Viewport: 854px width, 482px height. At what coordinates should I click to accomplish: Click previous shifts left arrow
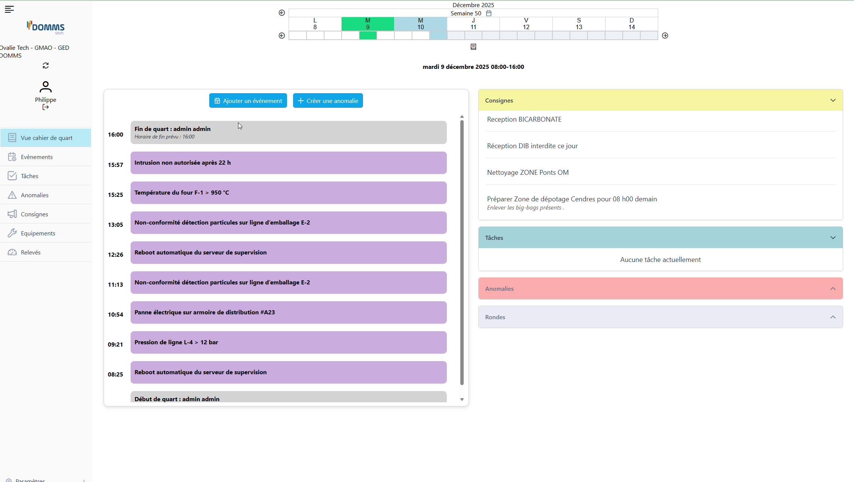coord(282,36)
